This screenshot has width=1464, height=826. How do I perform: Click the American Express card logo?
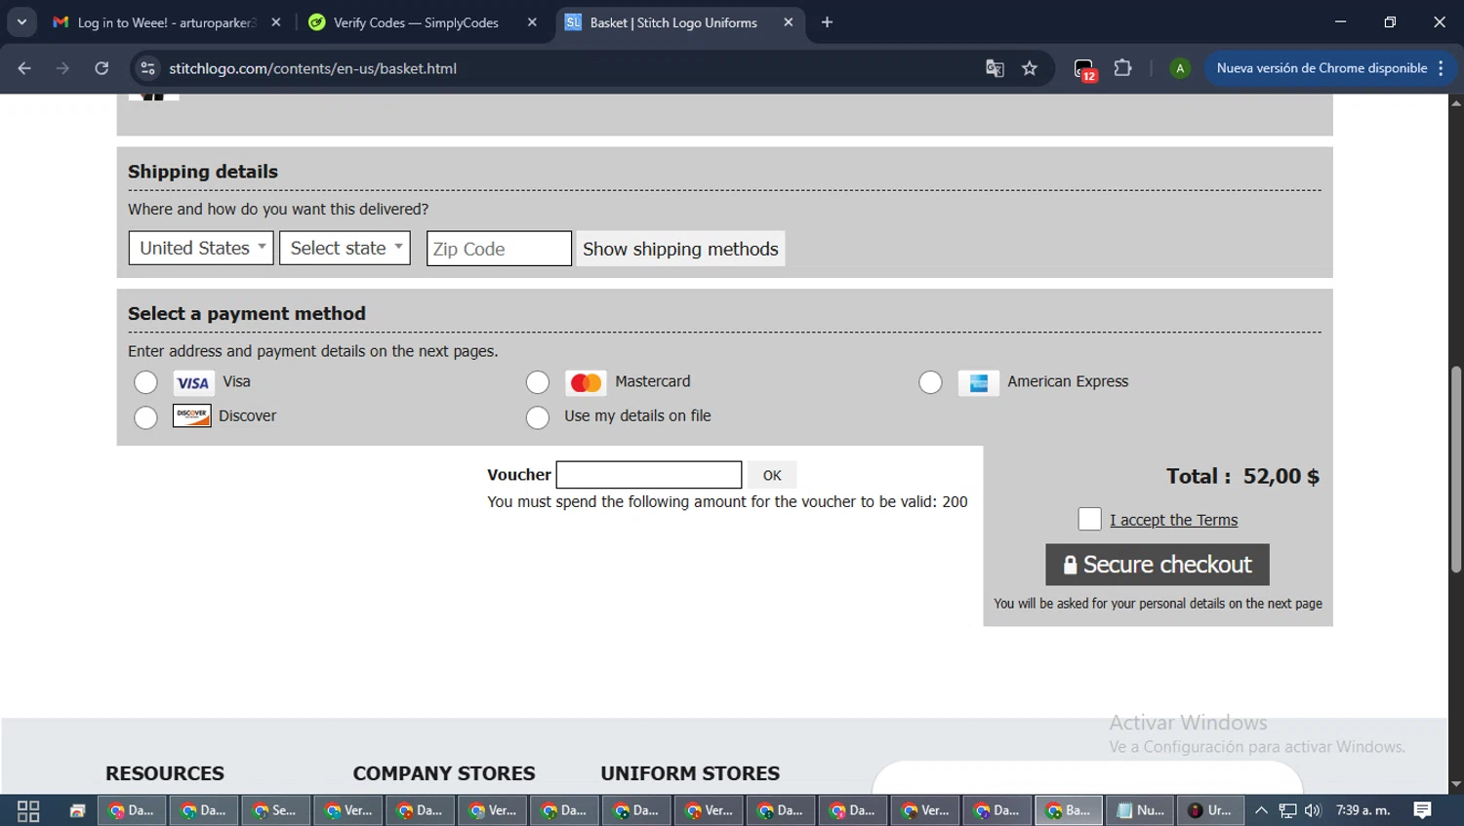(x=978, y=382)
